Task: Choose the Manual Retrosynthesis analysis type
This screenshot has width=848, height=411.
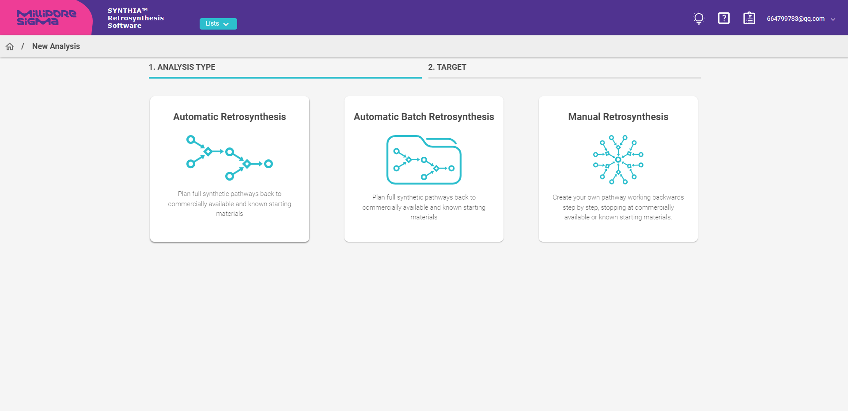Action: point(618,169)
